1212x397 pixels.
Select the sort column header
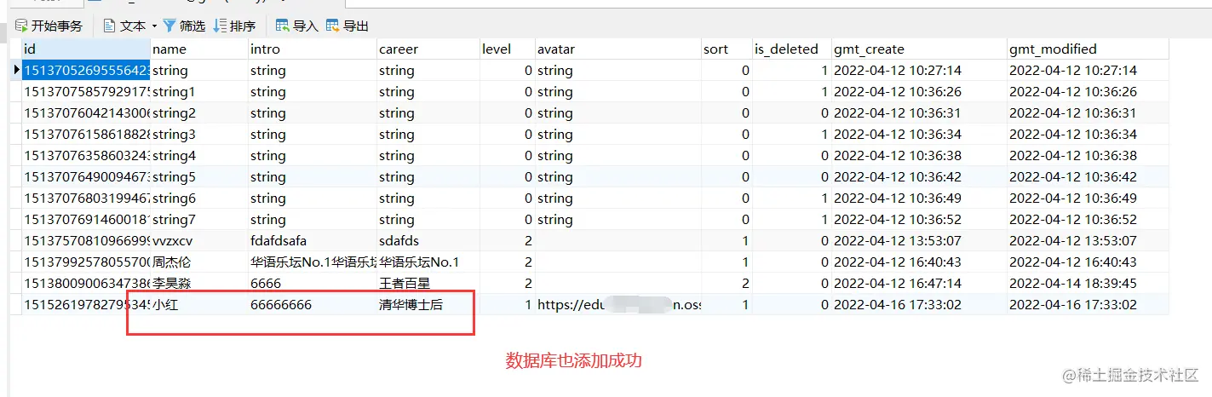pos(727,49)
